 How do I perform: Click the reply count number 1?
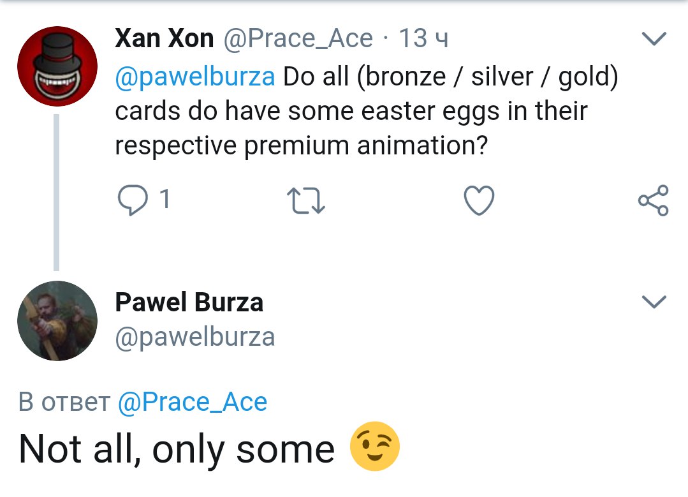165,200
